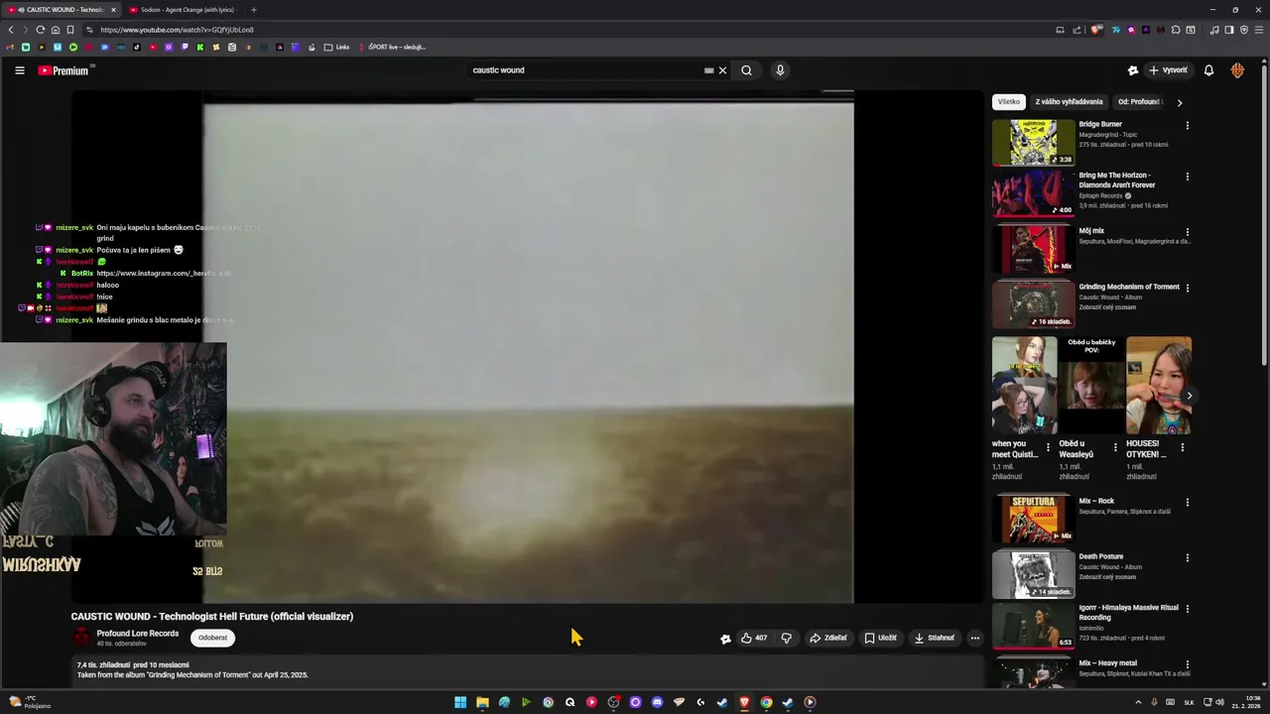Open the account avatar menu
The height and width of the screenshot is (714, 1270).
pyautogui.click(x=1237, y=70)
